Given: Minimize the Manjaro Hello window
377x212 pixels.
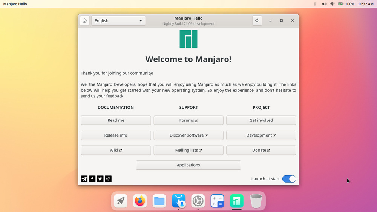Looking at the screenshot, I should [x=270, y=21].
